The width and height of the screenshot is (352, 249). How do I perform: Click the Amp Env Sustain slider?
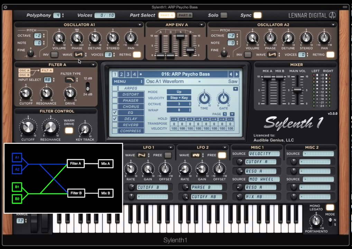point(180,36)
